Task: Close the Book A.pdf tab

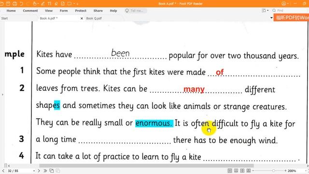Action: pos(82,18)
